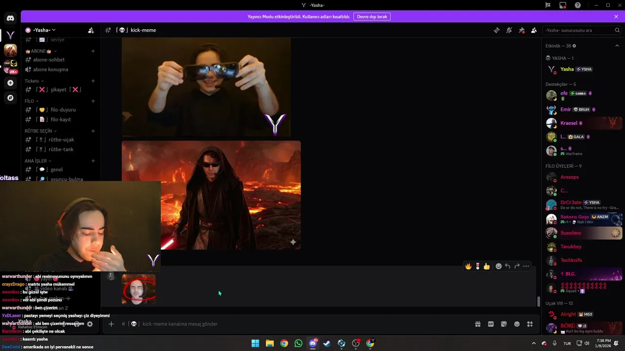This screenshot has height=351, width=625.
Task: Open File Explorer from the taskbar
Action: tap(270, 343)
